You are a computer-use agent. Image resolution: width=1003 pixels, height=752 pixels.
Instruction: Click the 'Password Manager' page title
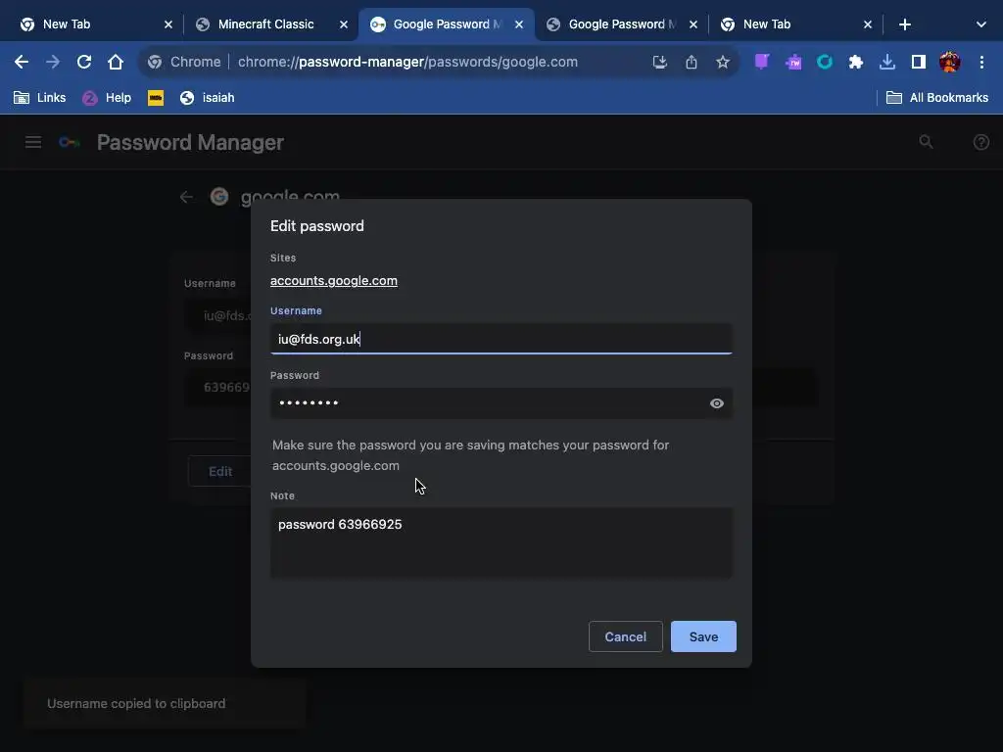(190, 142)
